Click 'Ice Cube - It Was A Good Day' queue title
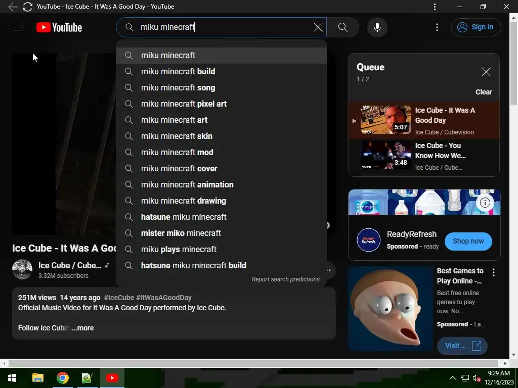518x388 pixels. 445,115
